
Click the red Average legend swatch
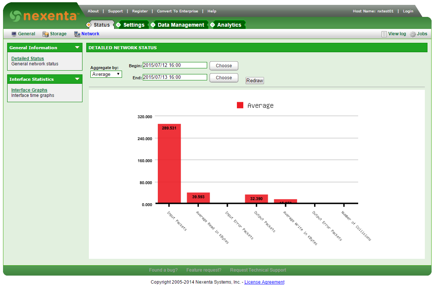click(x=240, y=105)
